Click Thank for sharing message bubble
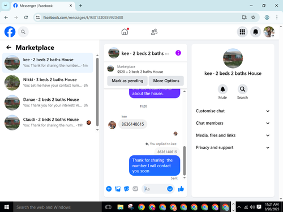283x212 pixels. point(155,166)
